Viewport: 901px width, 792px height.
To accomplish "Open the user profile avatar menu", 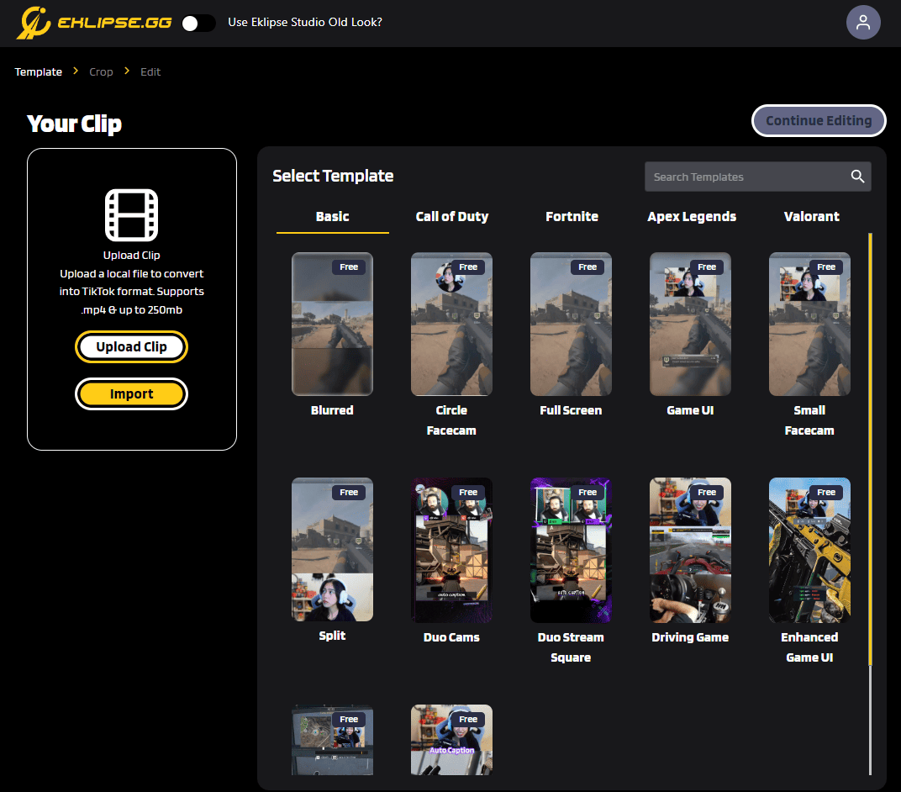I will [863, 23].
